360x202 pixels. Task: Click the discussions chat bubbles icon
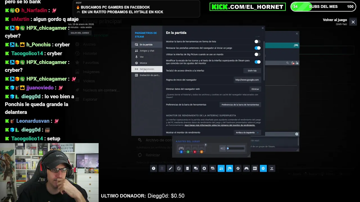196,168
